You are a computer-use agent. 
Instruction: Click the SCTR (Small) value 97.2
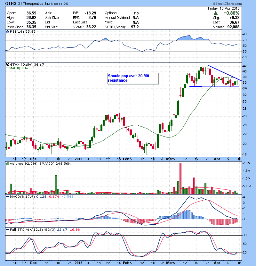click(x=135, y=27)
